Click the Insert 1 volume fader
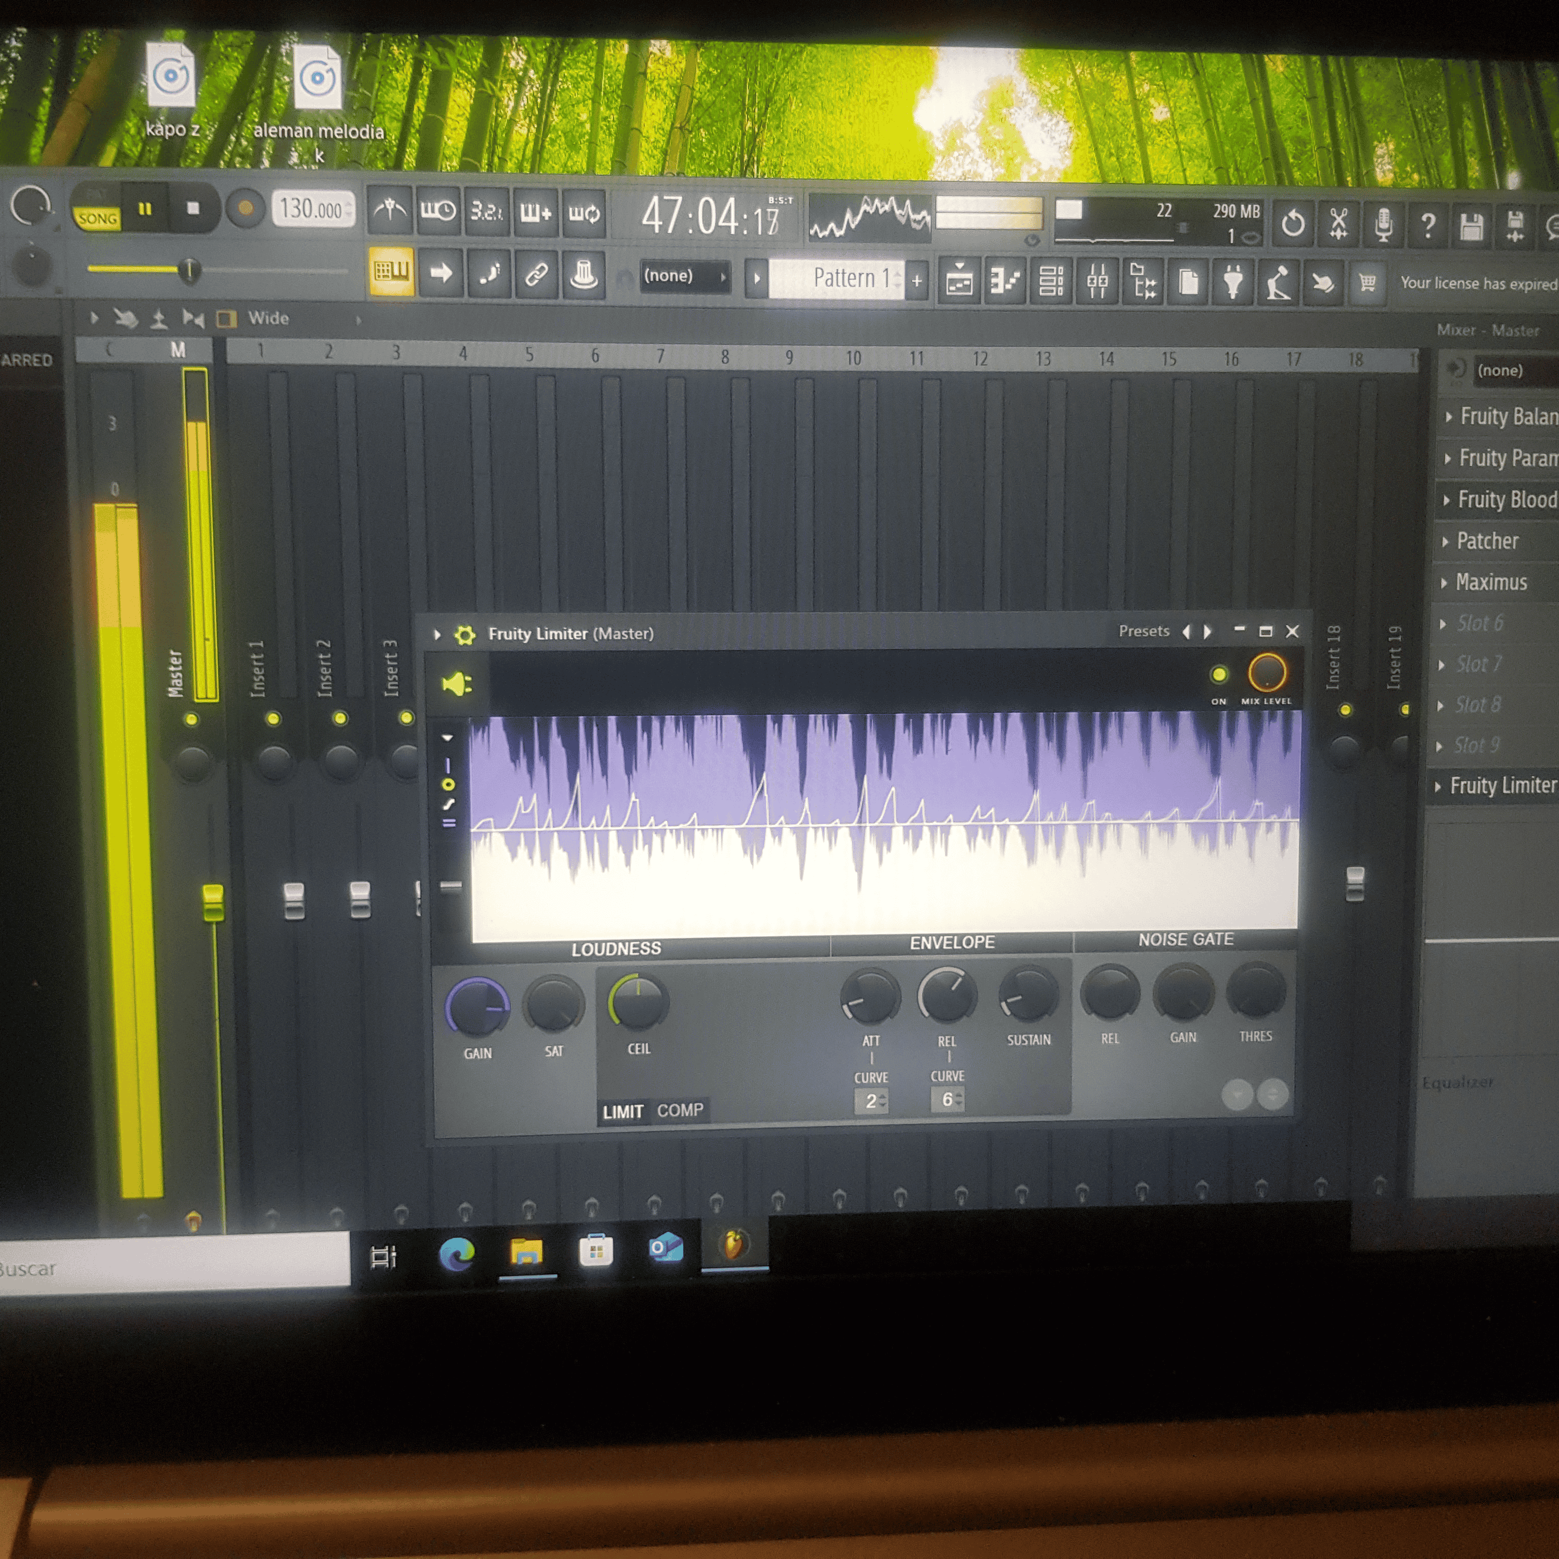Image resolution: width=1559 pixels, height=1559 pixels. pos(294,901)
